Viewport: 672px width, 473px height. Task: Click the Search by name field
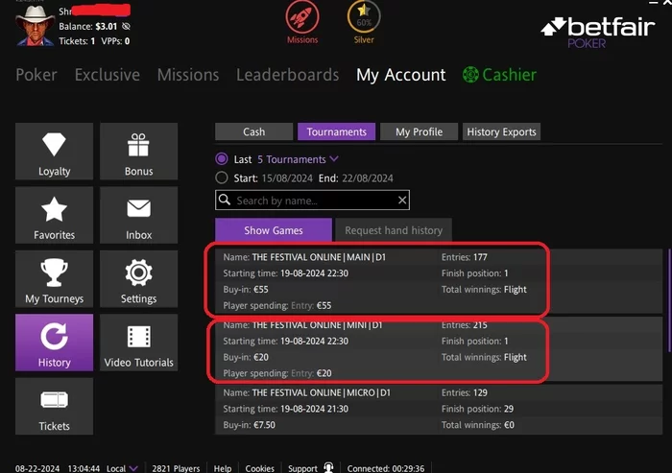(312, 201)
